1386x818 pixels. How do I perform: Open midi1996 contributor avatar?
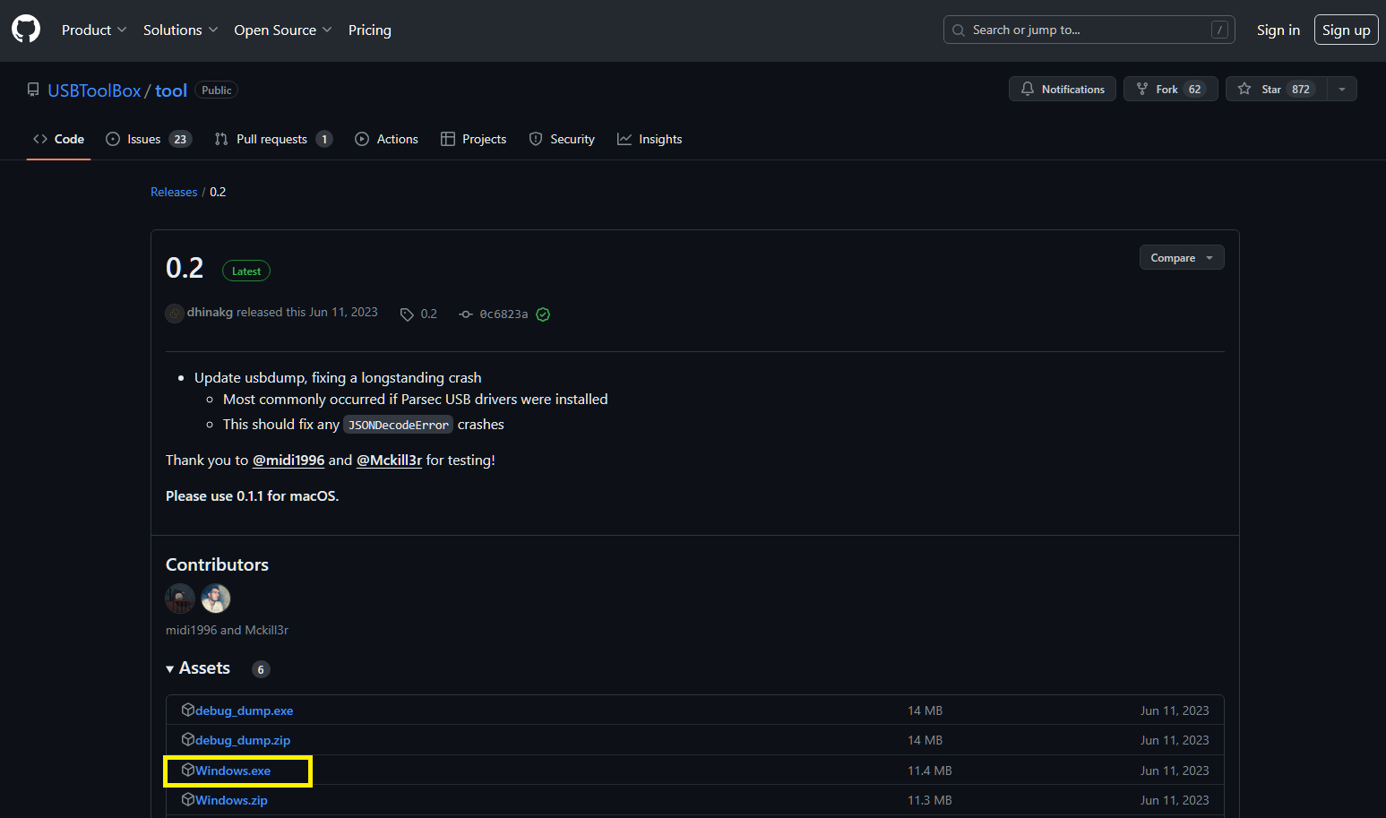tap(180, 598)
